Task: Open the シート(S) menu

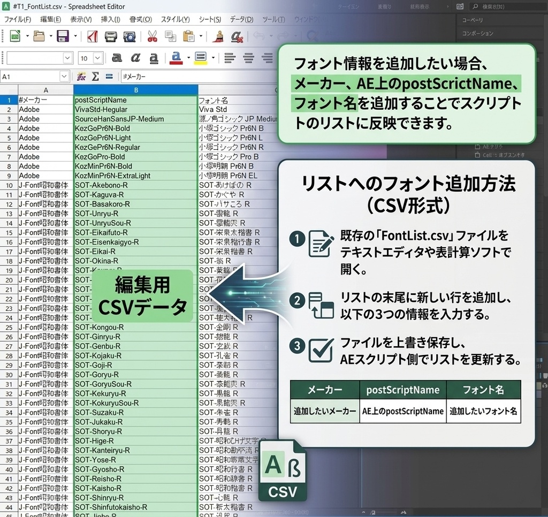Action: coord(210,20)
